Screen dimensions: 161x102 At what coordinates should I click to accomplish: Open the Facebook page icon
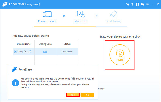pyautogui.click(x=137, y=4)
